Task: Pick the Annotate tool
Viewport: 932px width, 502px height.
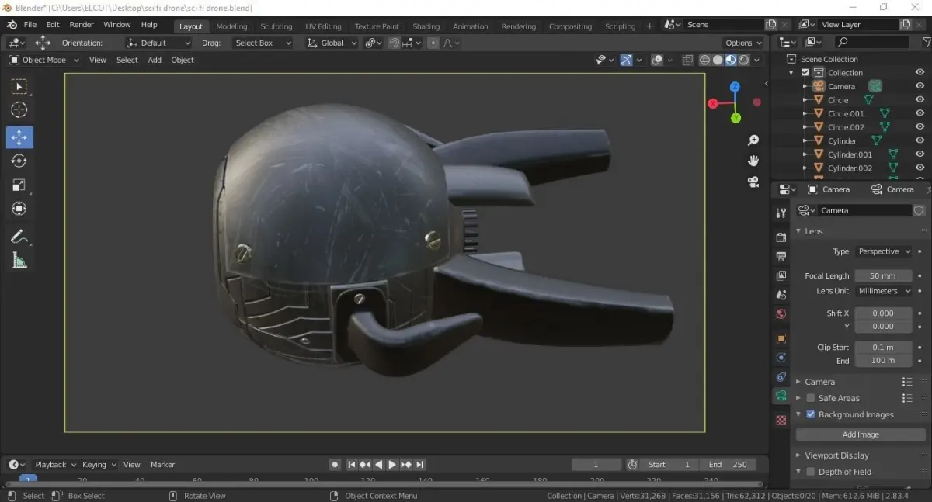Action: click(19, 236)
